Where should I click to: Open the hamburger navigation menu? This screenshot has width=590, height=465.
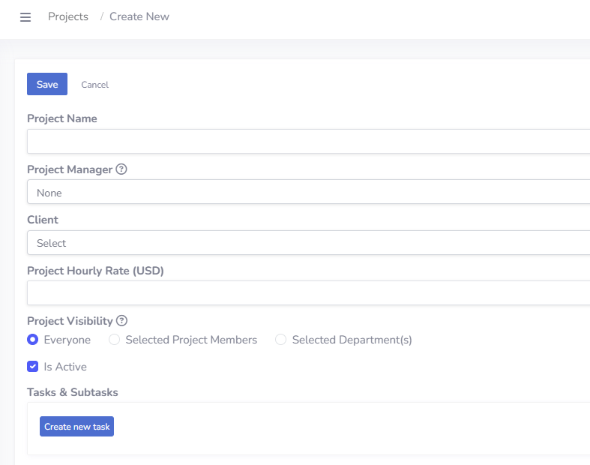(x=25, y=17)
